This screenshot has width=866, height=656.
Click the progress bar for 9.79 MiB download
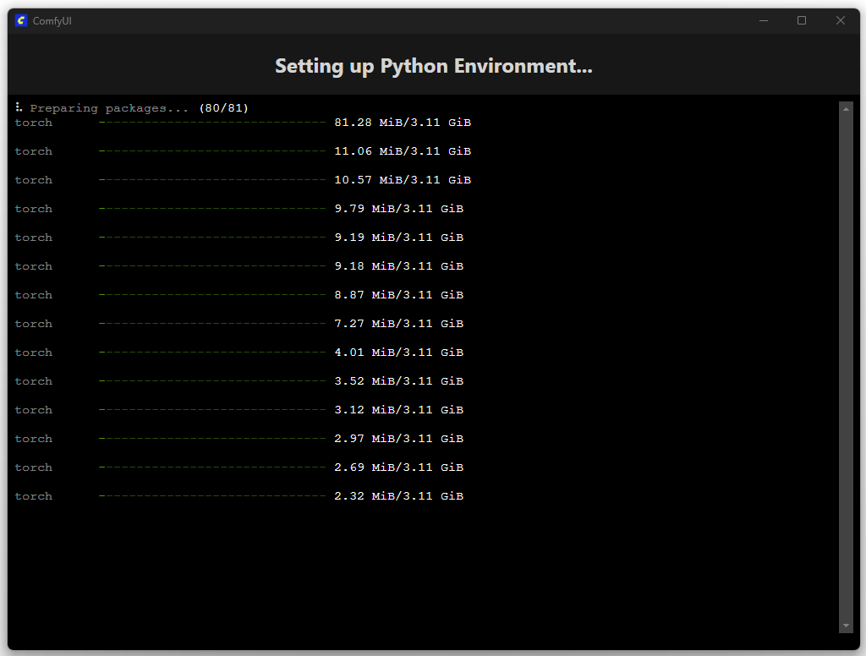coord(211,209)
